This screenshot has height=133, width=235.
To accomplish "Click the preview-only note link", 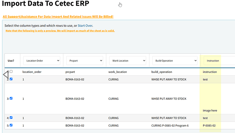I will [x=60, y=31].
